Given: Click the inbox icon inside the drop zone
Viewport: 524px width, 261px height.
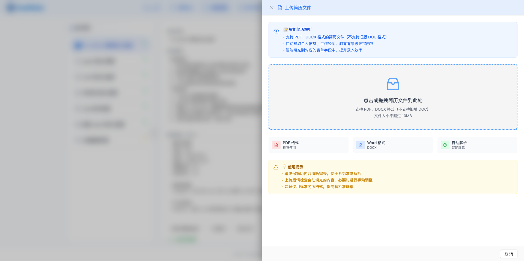Looking at the screenshot, I should click(x=393, y=84).
